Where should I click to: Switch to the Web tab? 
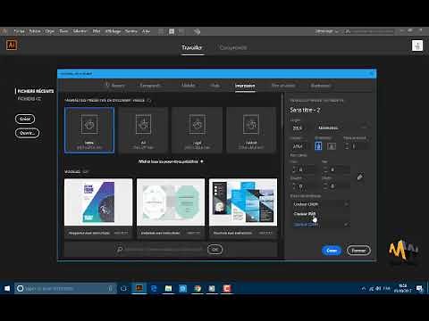point(215,86)
